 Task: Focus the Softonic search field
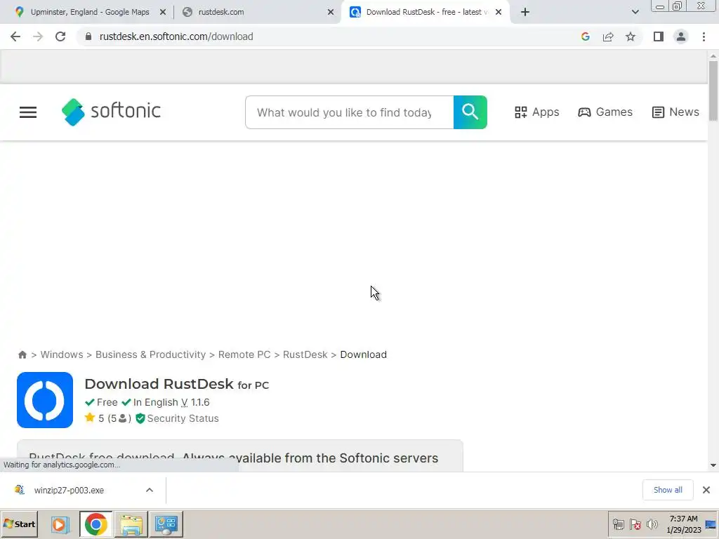coord(350,112)
